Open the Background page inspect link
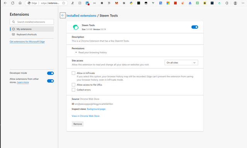Viewport: 247px width, 148px height. pyautogui.click(x=96, y=109)
